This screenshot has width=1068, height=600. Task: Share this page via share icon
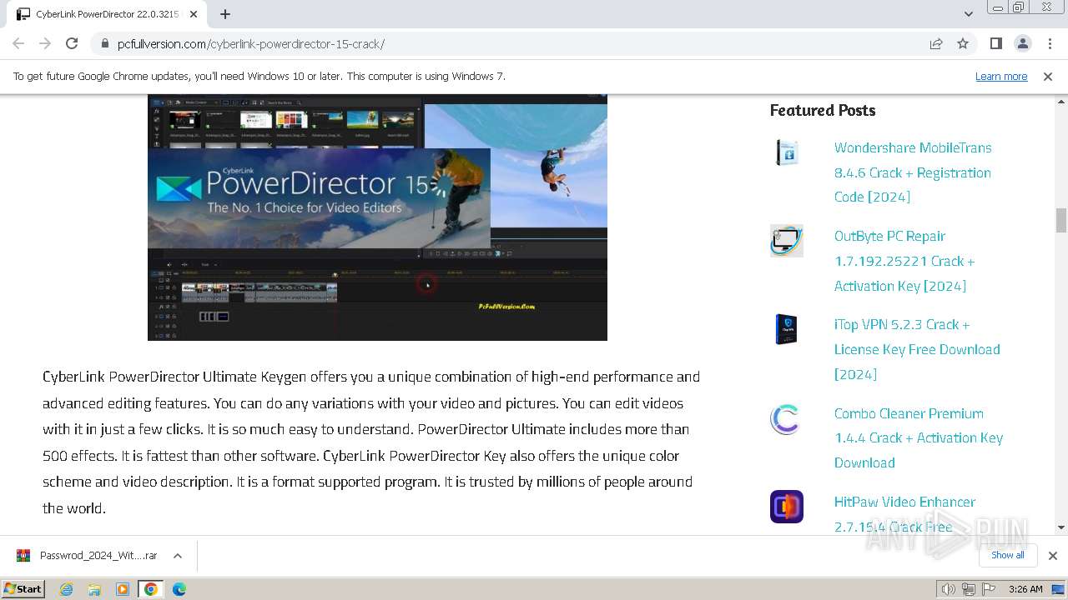[936, 43]
